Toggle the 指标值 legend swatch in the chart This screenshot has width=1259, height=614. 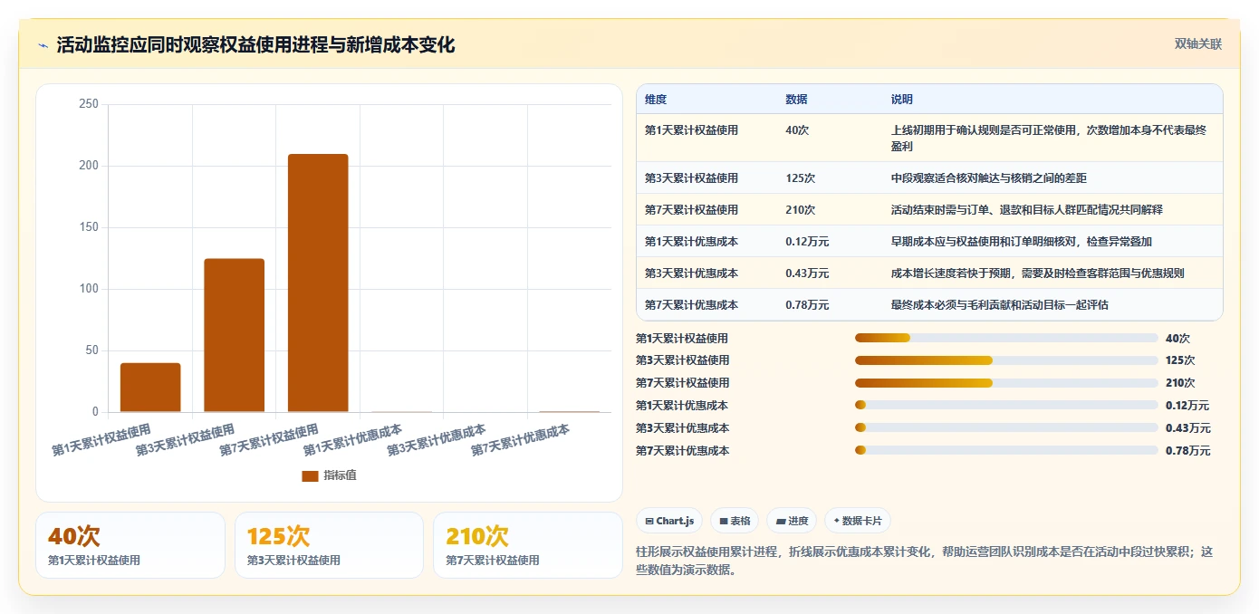(310, 475)
